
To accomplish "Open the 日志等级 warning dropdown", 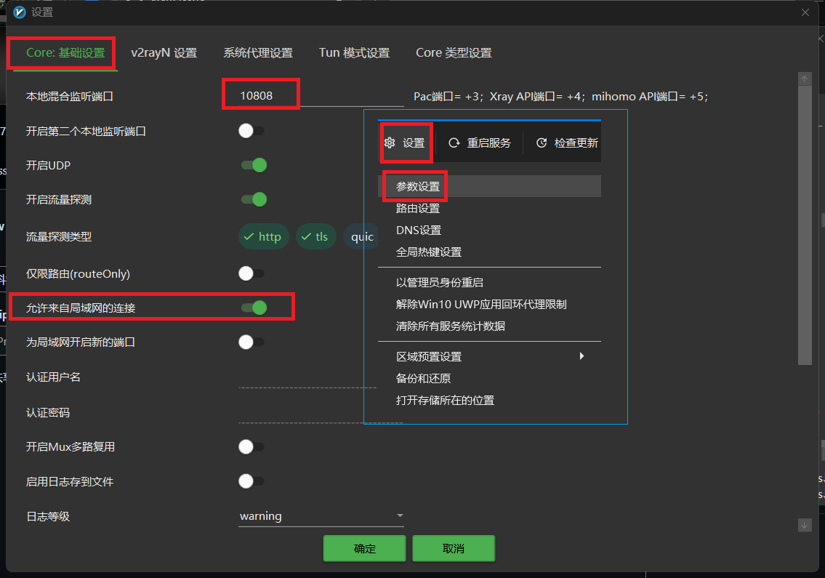I will coord(321,516).
